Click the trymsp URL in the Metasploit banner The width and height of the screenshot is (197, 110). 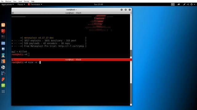coord(71,46)
